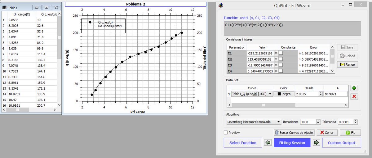
Task: Click the A field 10.9921
Action: 335,94
